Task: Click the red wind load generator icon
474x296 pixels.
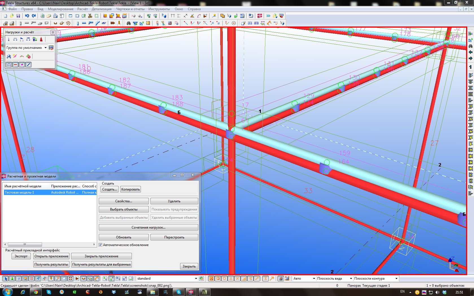Action: [41, 40]
